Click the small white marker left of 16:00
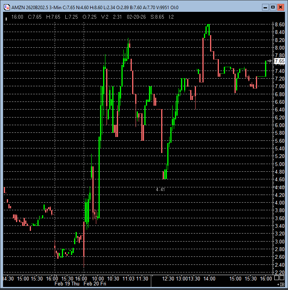 coord(6,18)
